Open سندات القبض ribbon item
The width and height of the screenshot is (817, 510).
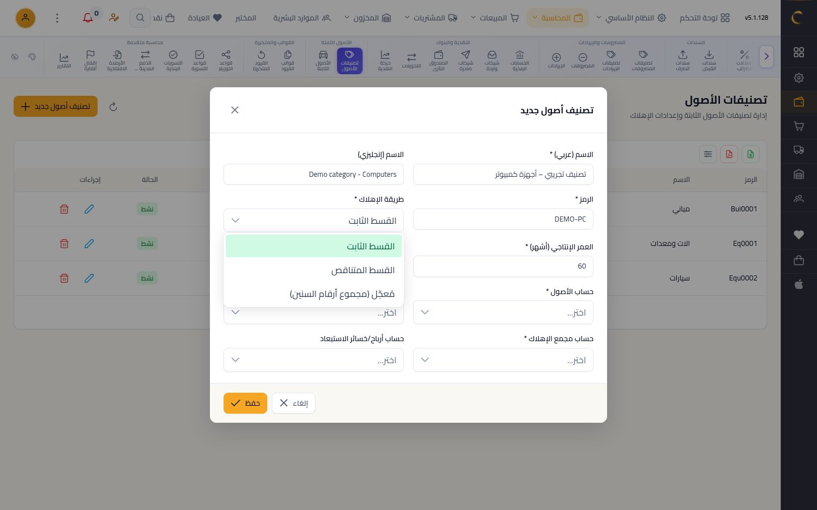click(x=709, y=60)
